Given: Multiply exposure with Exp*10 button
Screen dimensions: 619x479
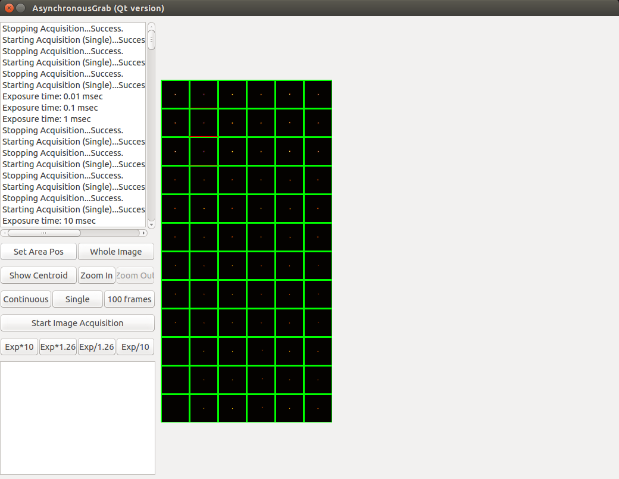Looking at the screenshot, I should tap(19, 347).
